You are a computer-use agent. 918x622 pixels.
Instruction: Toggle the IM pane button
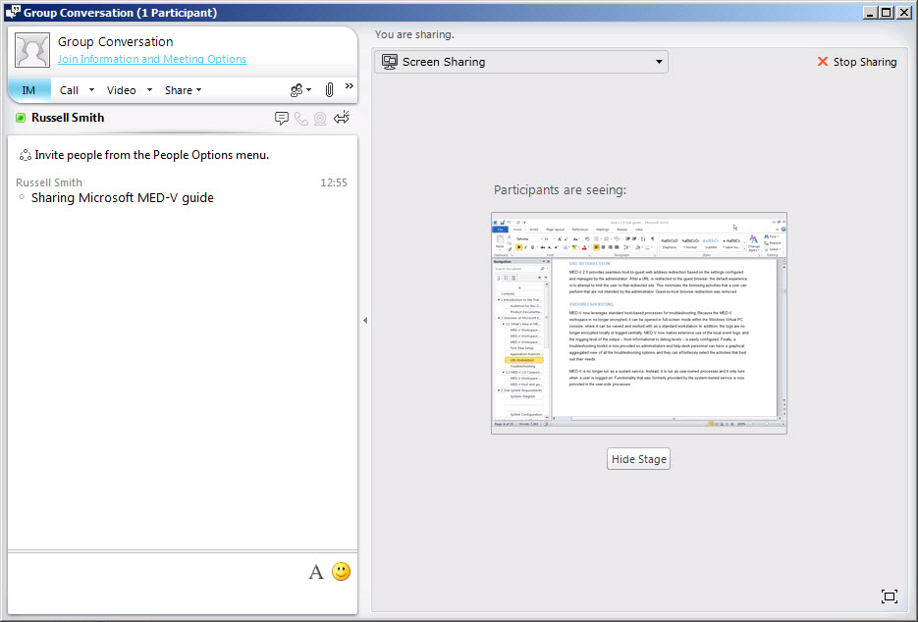(x=28, y=90)
